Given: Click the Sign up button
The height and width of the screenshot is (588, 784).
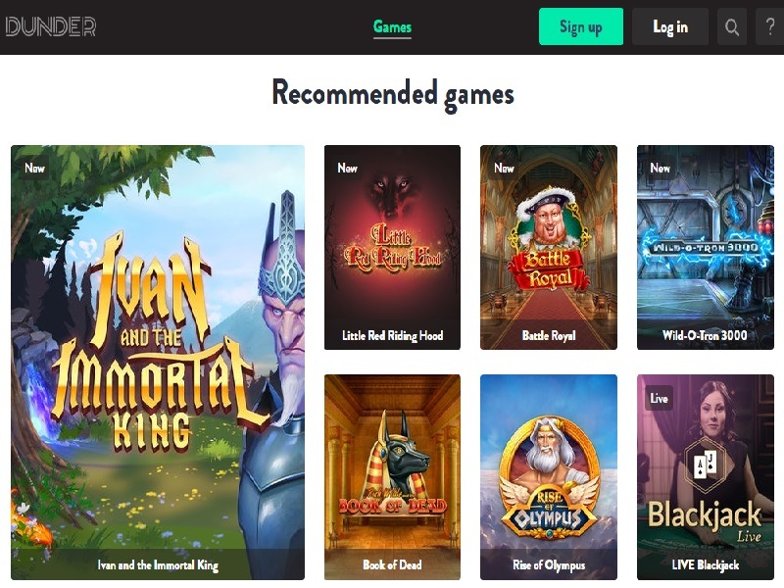Looking at the screenshot, I should point(581,26).
